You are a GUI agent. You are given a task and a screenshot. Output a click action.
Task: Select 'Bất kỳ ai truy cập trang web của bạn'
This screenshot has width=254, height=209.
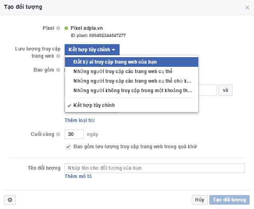132,62
